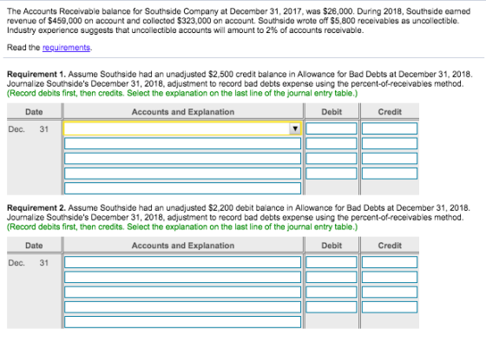Click 'Dec. 31' date in Requirement 1 table
The width and height of the screenshot is (486, 342).
tap(28, 129)
